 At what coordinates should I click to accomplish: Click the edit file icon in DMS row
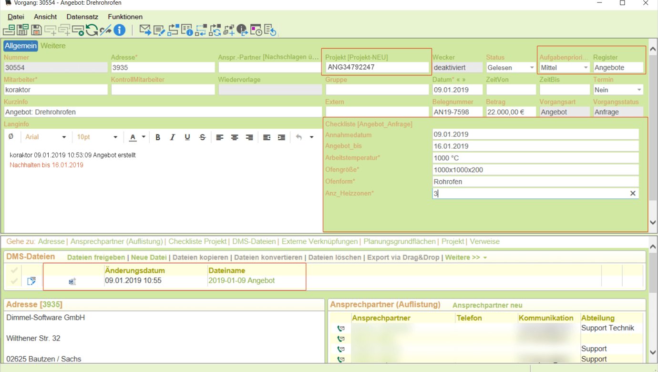pyautogui.click(x=31, y=281)
